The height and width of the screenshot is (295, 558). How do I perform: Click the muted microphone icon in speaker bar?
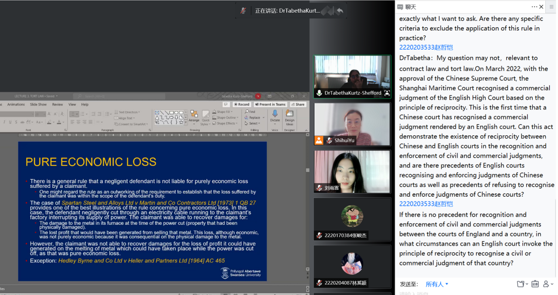click(x=243, y=11)
